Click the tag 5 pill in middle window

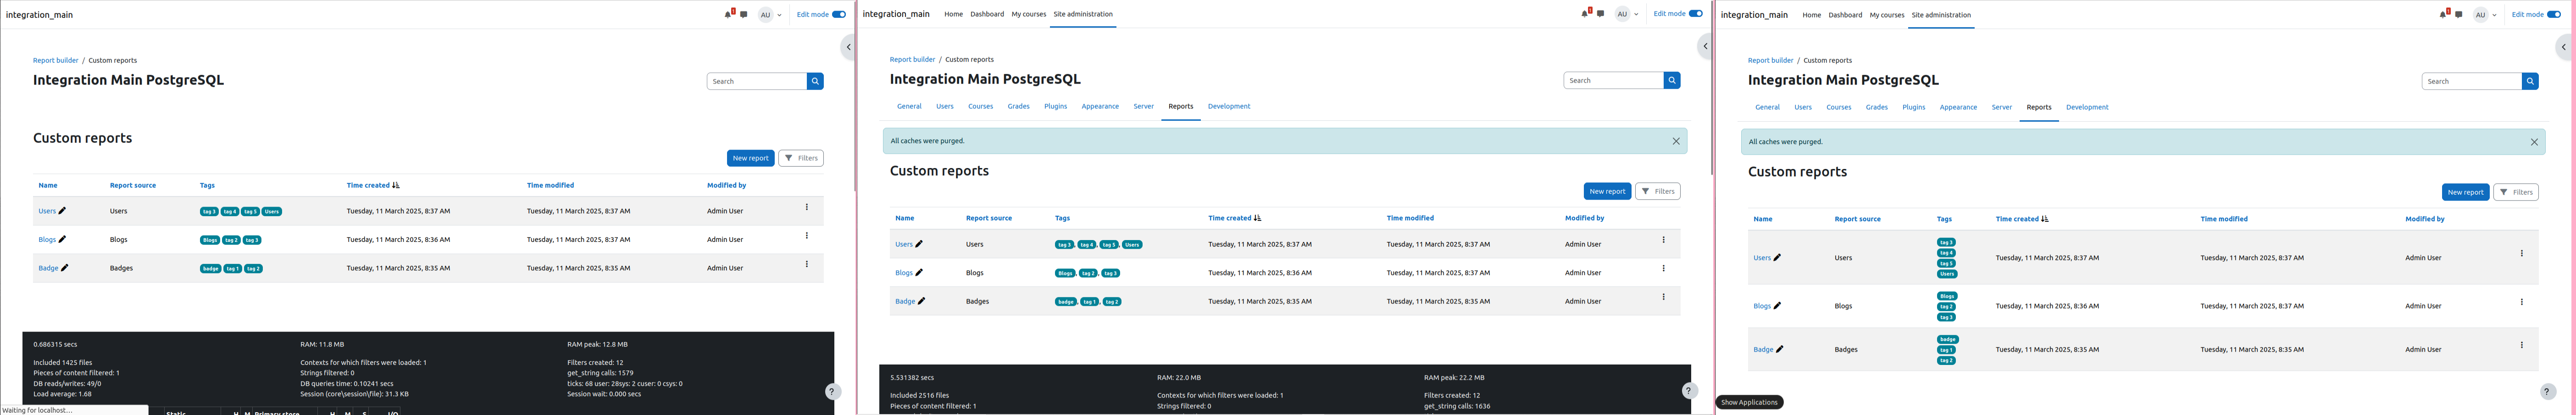click(1109, 245)
